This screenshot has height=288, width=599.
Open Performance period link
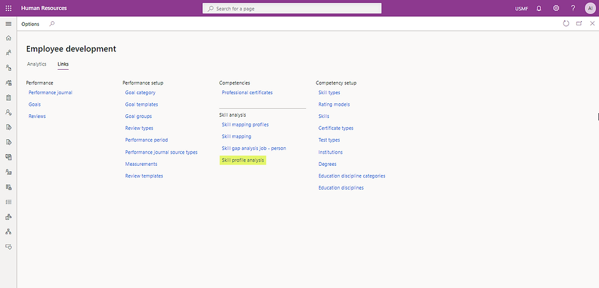(146, 140)
